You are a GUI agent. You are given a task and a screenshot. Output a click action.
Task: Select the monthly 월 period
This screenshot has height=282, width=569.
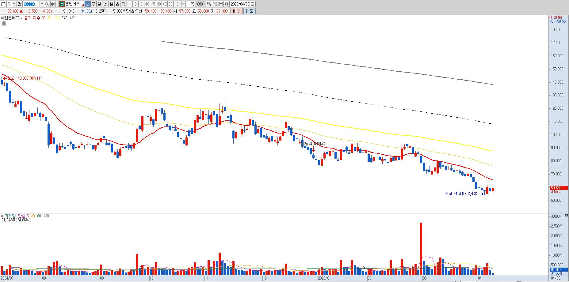click(x=99, y=4)
